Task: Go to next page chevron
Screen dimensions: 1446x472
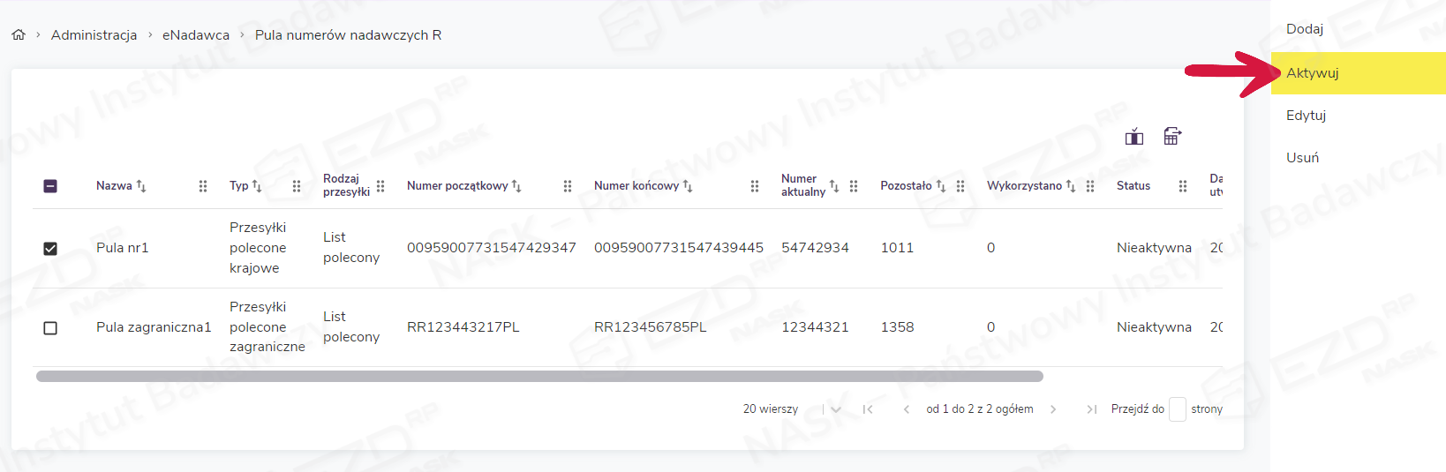Action: click(x=1053, y=409)
